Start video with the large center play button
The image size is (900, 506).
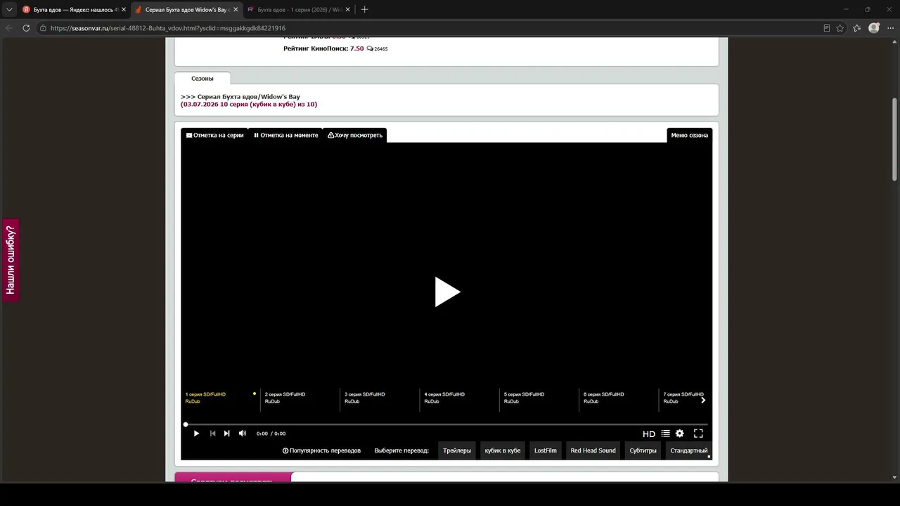tap(447, 292)
